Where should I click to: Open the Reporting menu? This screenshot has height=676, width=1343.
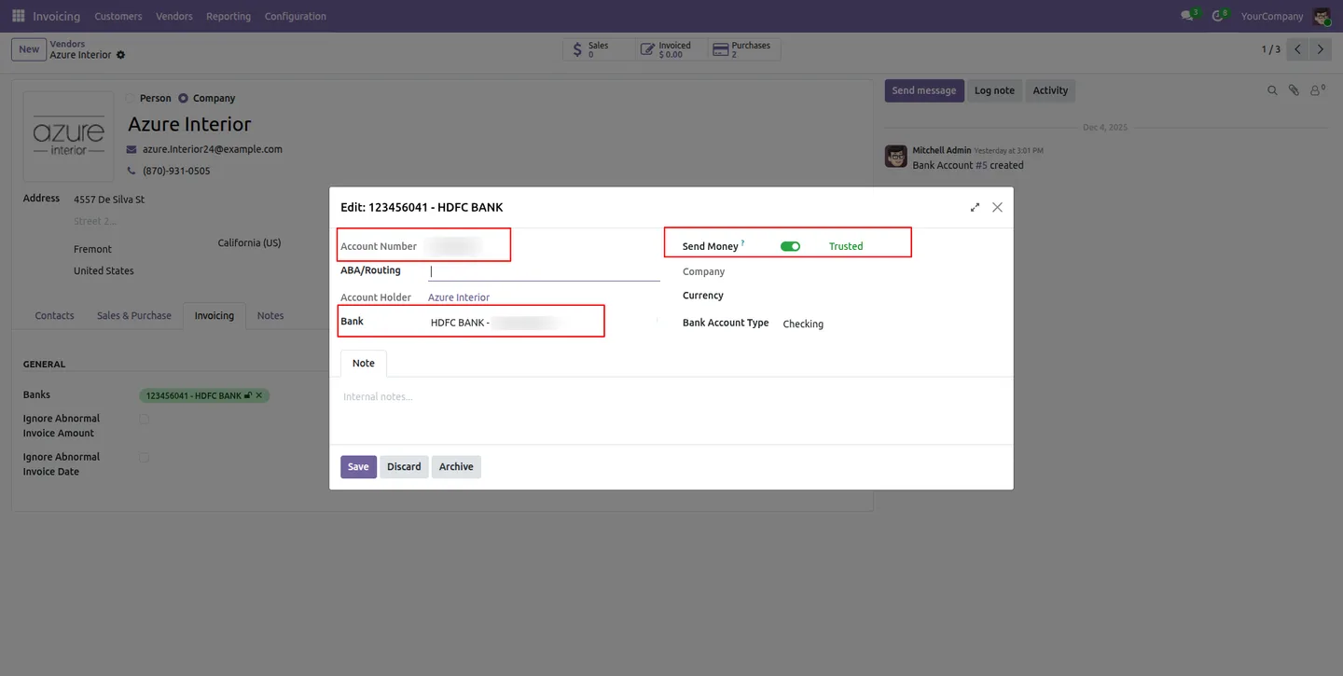228,16
